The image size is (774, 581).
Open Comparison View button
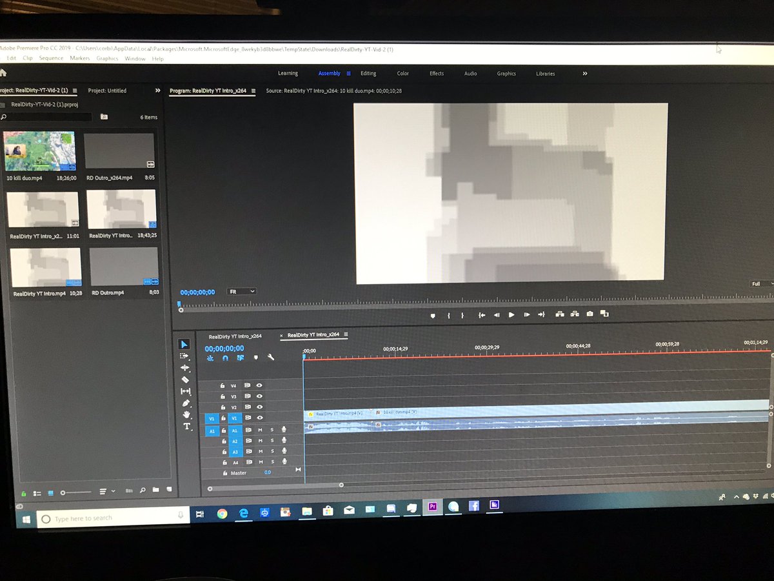(604, 314)
